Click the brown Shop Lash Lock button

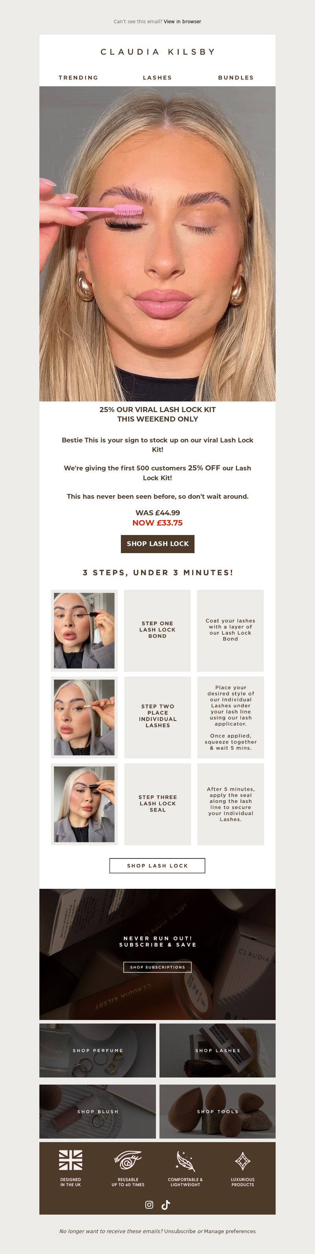coord(157,544)
